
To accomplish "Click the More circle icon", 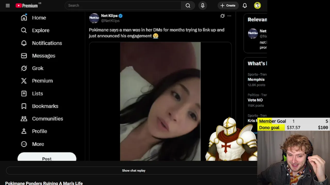I will pyautogui.click(x=24, y=144).
